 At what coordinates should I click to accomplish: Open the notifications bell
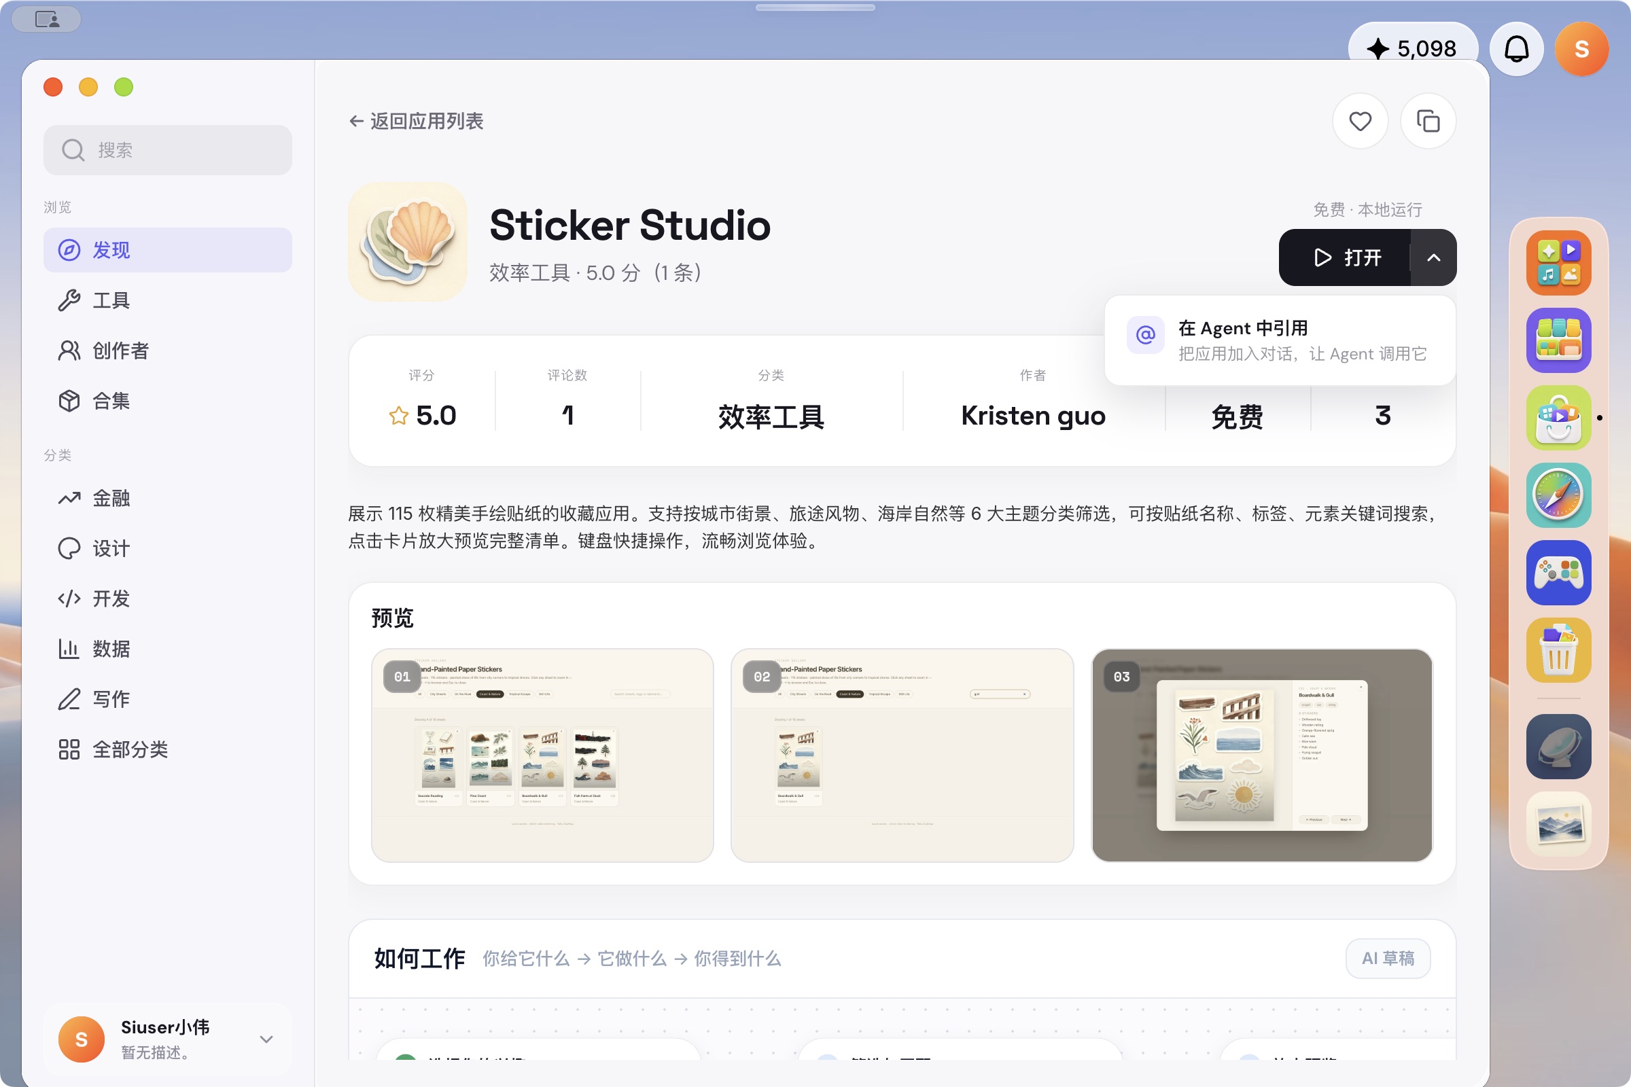[1517, 49]
